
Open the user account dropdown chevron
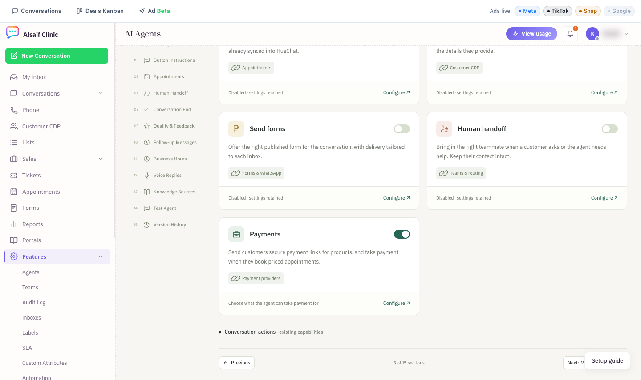[626, 34]
